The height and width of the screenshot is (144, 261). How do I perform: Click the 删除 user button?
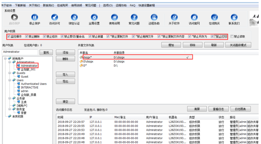(x=65, y=59)
